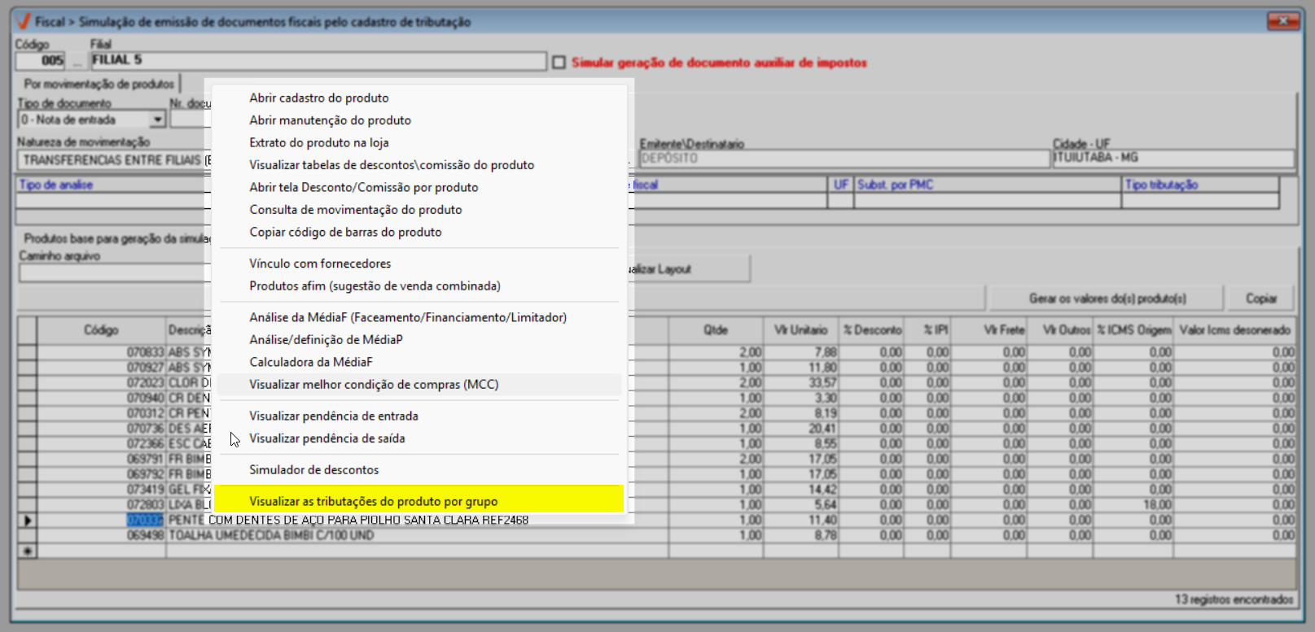Close the Fiscal simulation window

tap(1282, 21)
